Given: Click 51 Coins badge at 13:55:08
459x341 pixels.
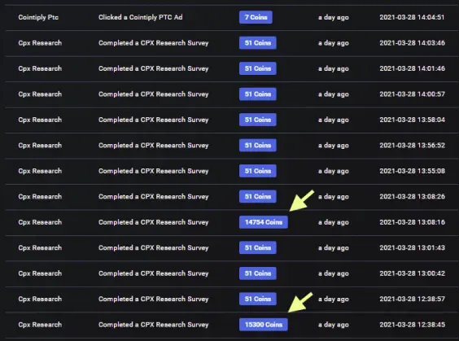Looking at the screenshot, I should coord(258,171).
